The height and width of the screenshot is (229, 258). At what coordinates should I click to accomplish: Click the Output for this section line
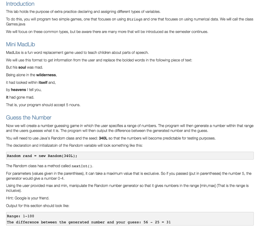pos(38,206)
